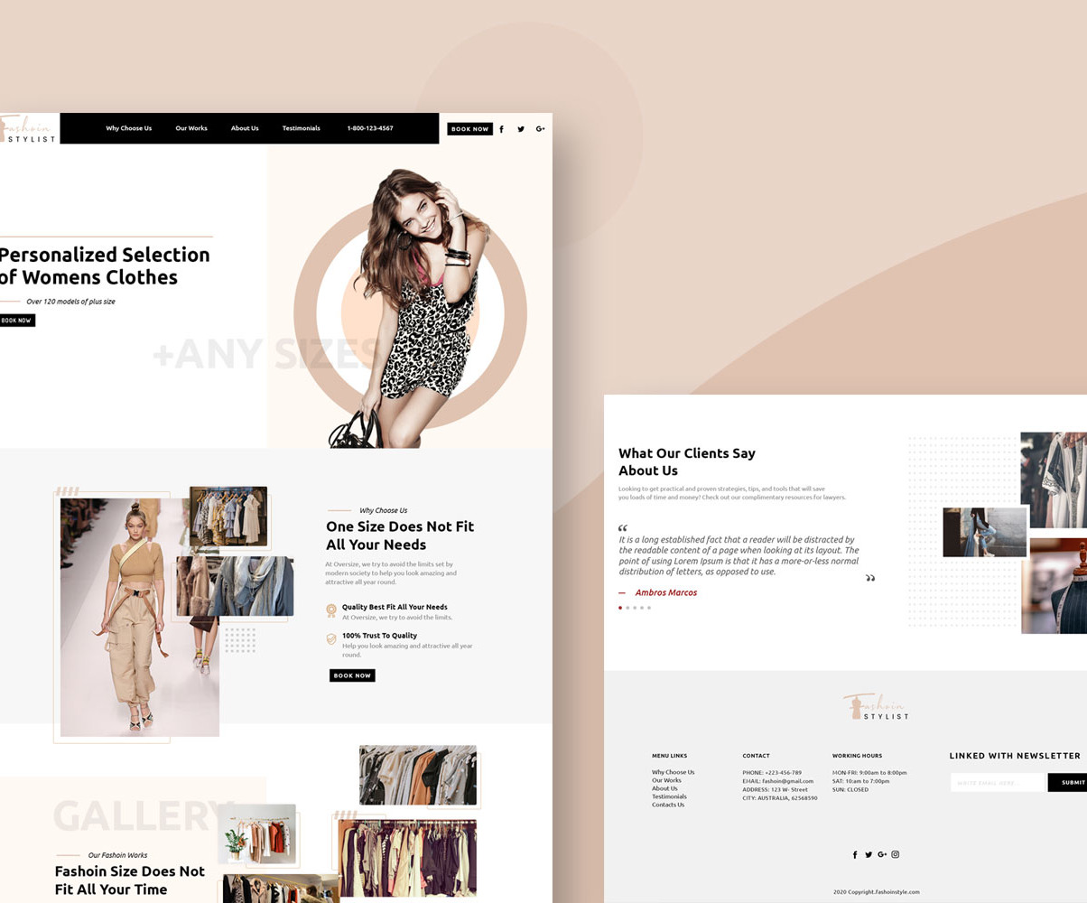Open the Instagram icon in the footer
This screenshot has width=1087, height=903.
[895, 854]
